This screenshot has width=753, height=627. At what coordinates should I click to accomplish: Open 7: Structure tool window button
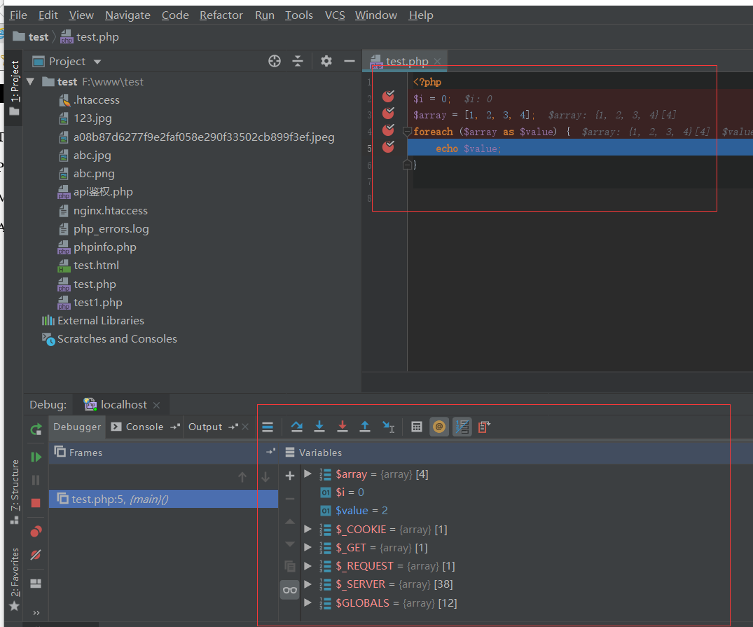coord(15,492)
